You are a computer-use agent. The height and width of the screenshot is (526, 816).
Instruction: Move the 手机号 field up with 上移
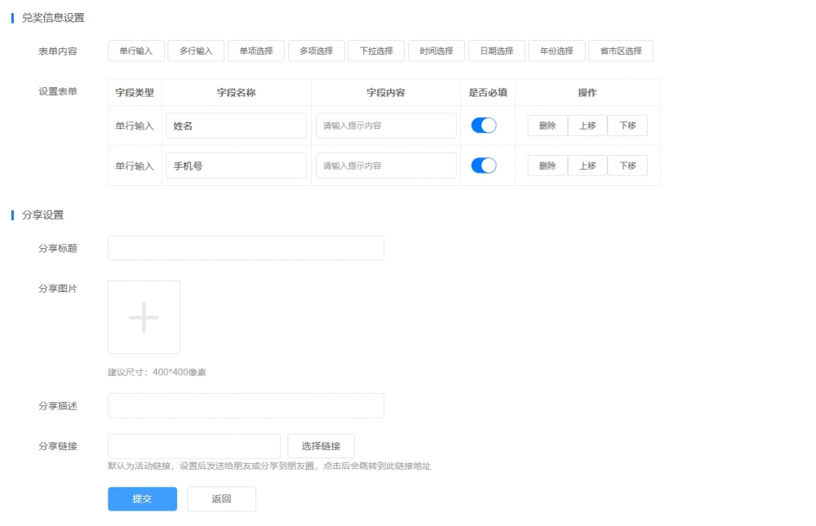[588, 166]
